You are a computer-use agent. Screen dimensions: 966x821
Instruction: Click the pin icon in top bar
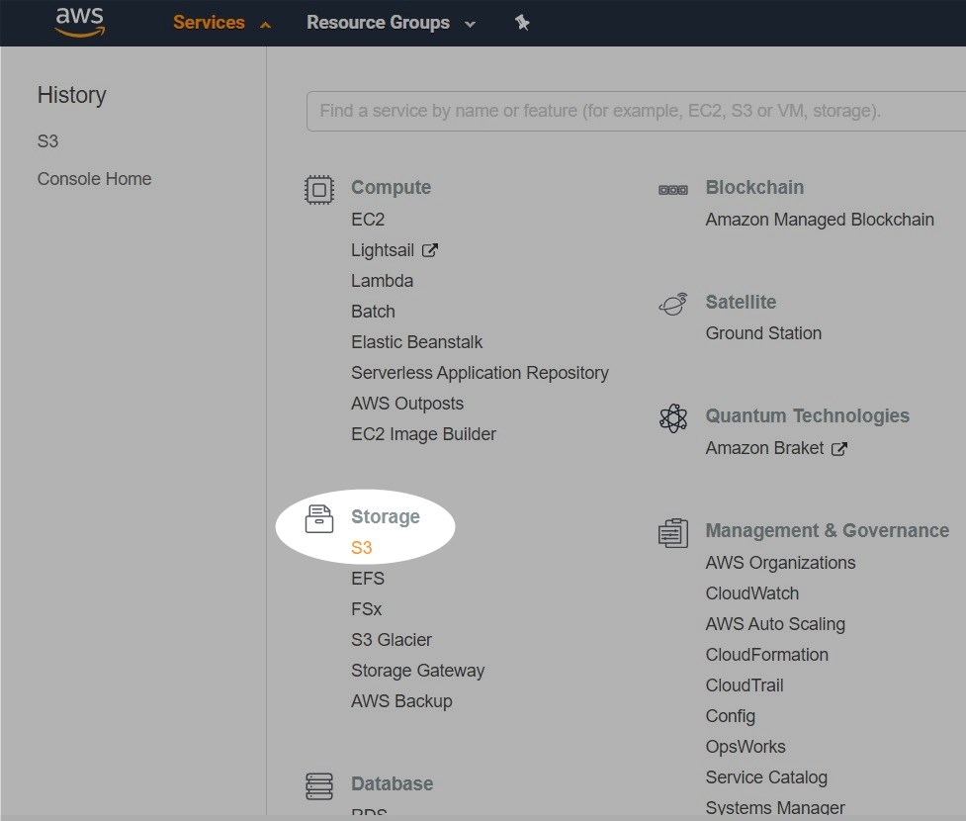click(522, 23)
